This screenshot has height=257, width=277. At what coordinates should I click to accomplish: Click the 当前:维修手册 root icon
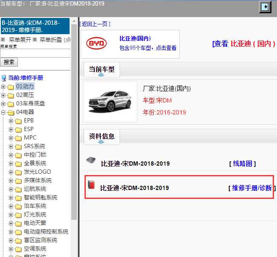click(4, 78)
